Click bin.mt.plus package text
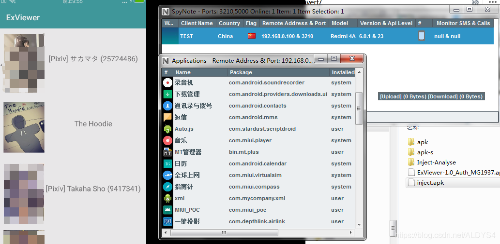Screen dimensions: 500x244 click(x=243, y=152)
